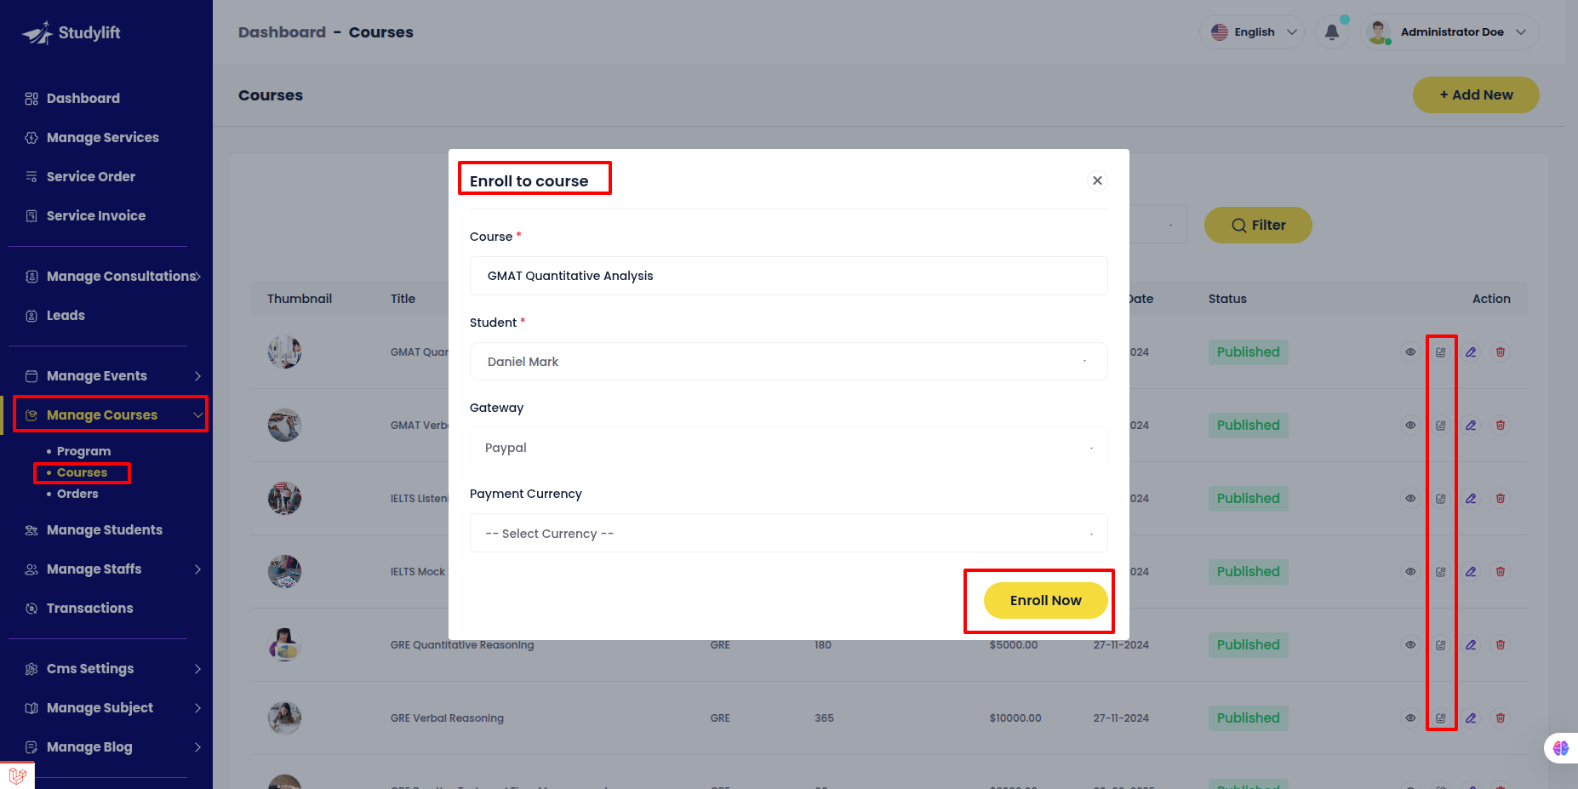Open the Select Currency dropdown

point(788,534)
